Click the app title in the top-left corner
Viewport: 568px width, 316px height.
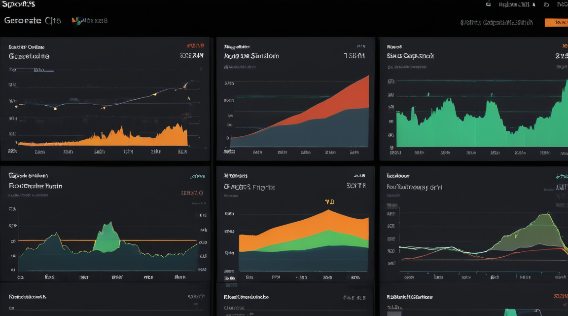click(18, 4)
